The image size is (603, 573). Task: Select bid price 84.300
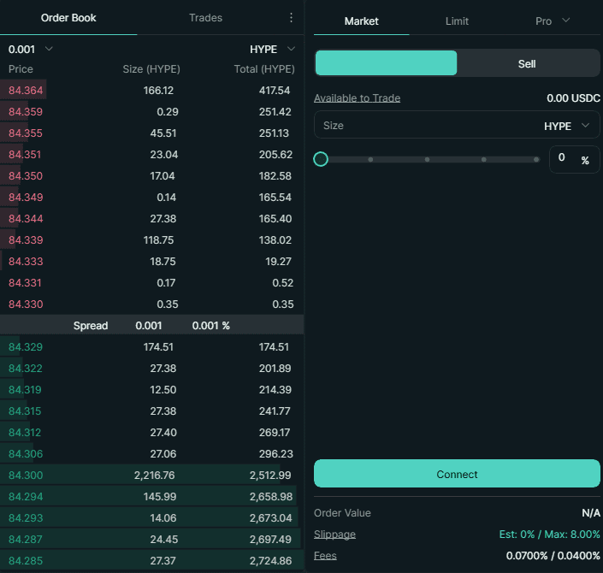tap(26, 475)
